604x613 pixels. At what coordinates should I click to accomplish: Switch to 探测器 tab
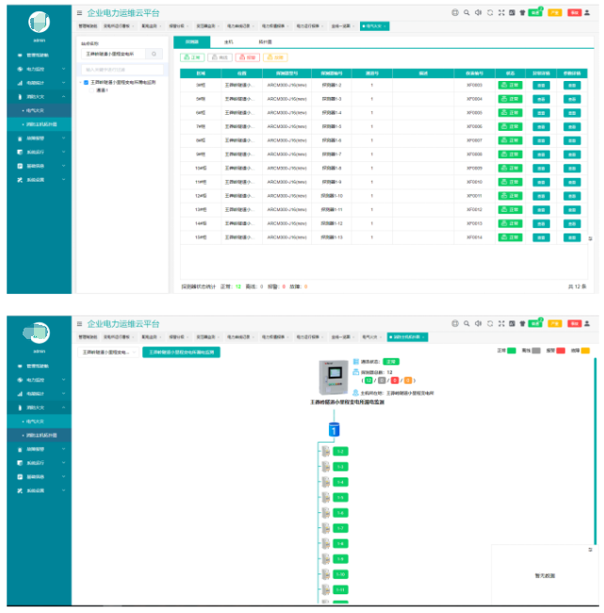[191, 41]
